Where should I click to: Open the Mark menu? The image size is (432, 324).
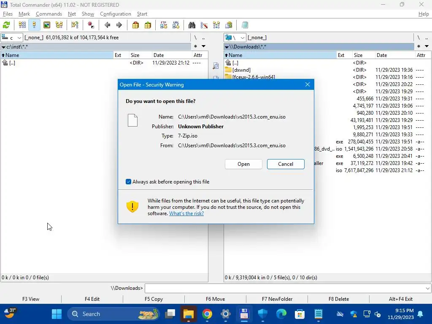[24, 14]
